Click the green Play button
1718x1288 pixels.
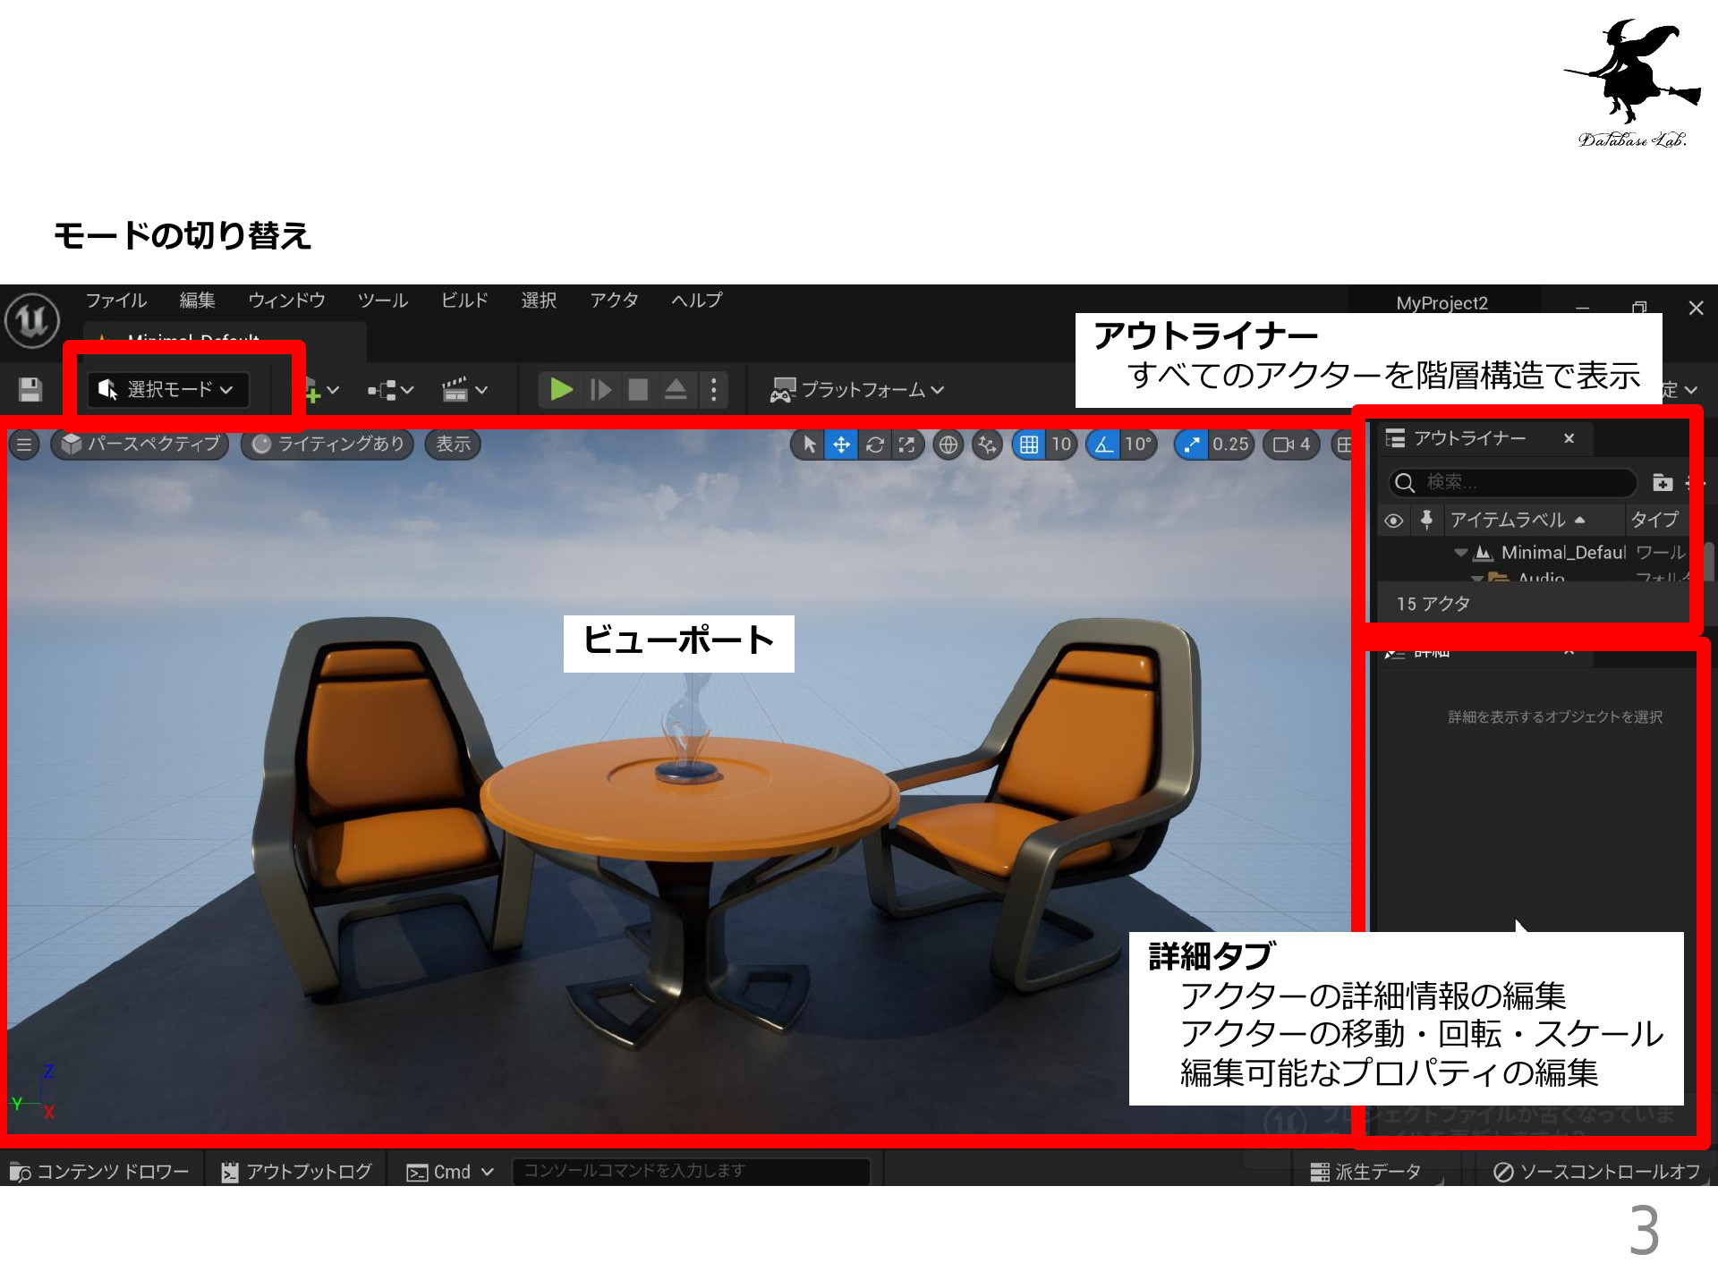pos(561,390)
